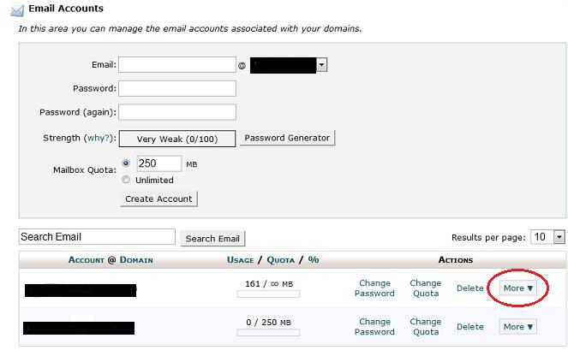Delete the second email account
This screenshot has width=568, height=356.
[469, 326]
